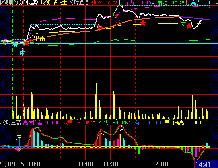The image size is (218, 168).
Task: Click the 空头: -0.076 value
Action: (x=115, y=123)
